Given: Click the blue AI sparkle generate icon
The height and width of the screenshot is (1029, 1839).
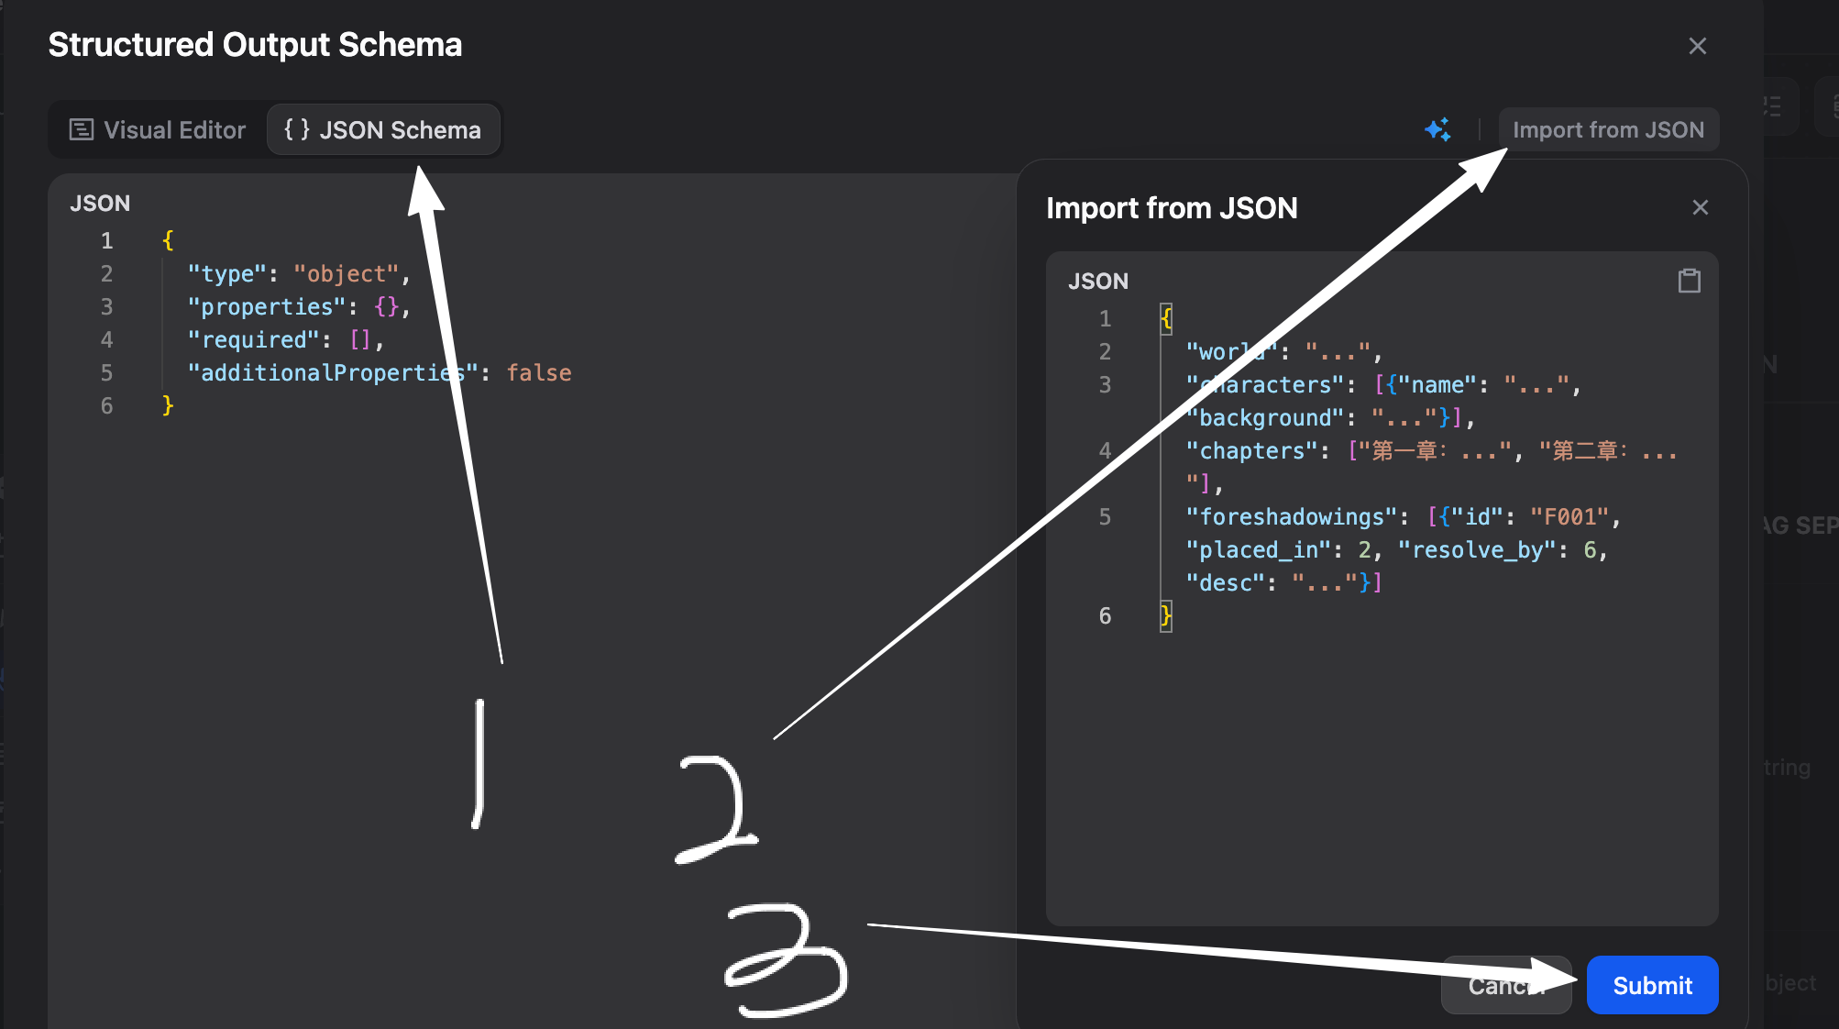Looking at the screenshot, I should tap(1437, 129).
